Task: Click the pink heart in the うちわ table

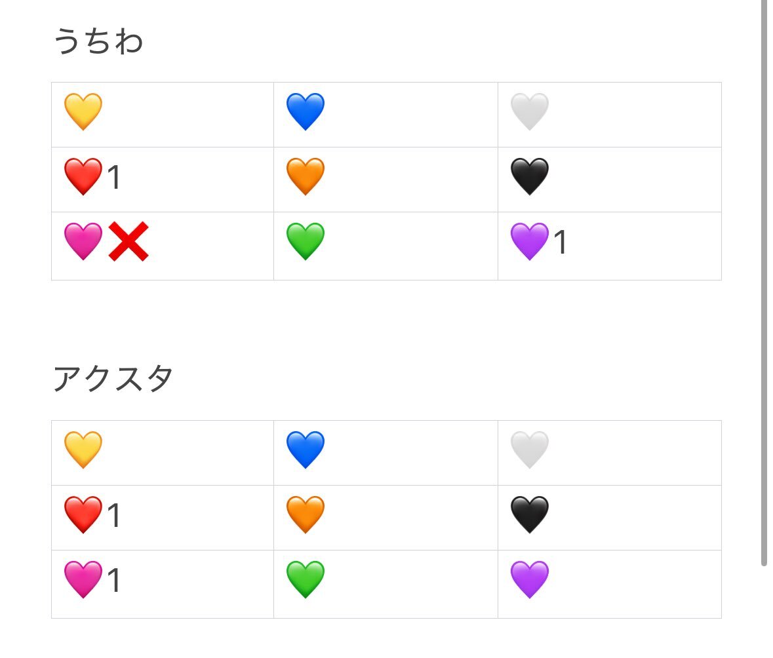Action: coord(83,242)
